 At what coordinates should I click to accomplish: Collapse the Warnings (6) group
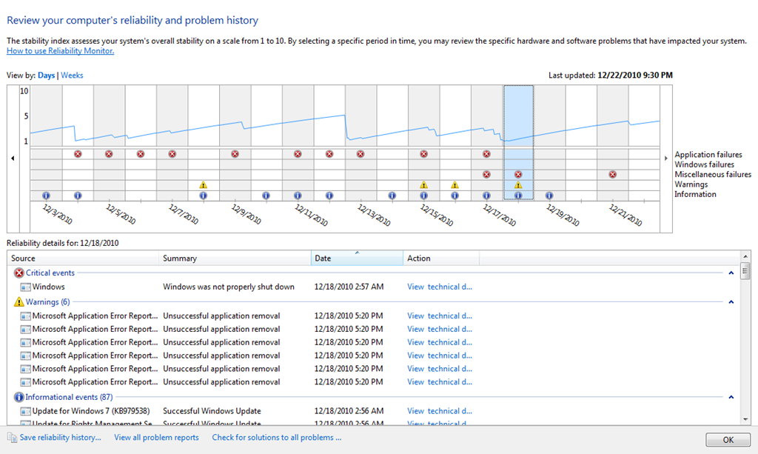pos(731,302)
